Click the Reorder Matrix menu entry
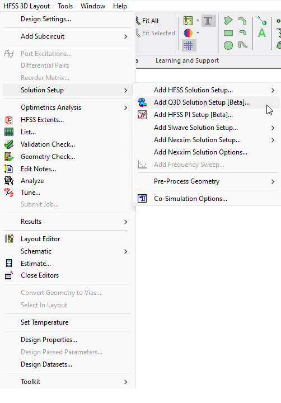The image size is (281, 403). [x=68, y=78]
